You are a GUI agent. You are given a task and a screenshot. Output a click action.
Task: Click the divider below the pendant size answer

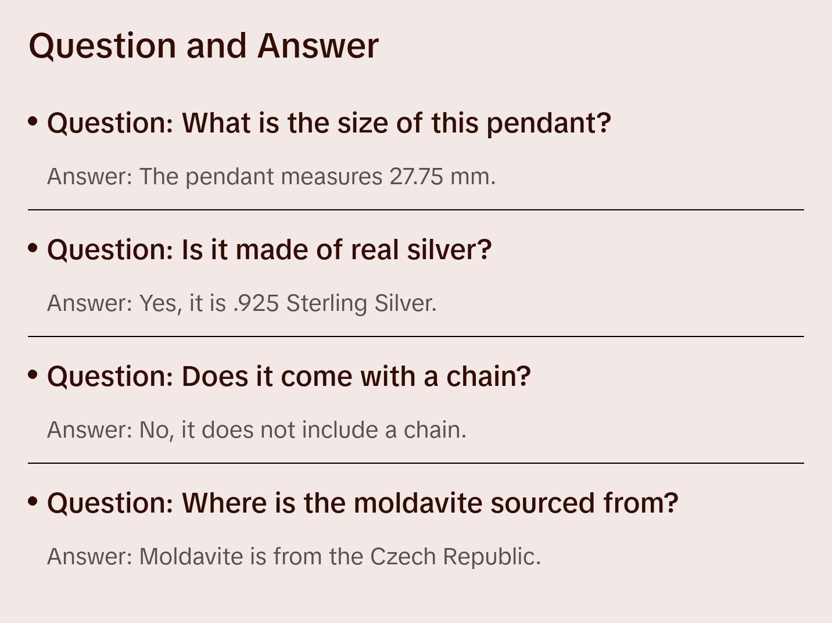coord(416,210)
